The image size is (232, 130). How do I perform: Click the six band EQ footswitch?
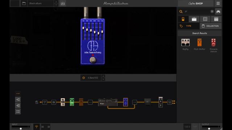93,60
